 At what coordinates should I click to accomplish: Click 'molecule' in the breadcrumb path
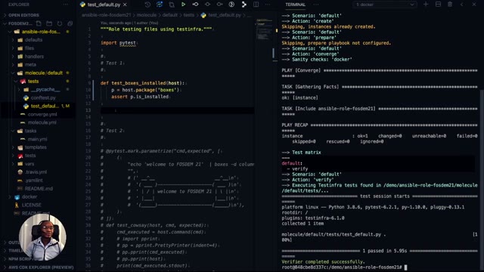tap(147, 15)
